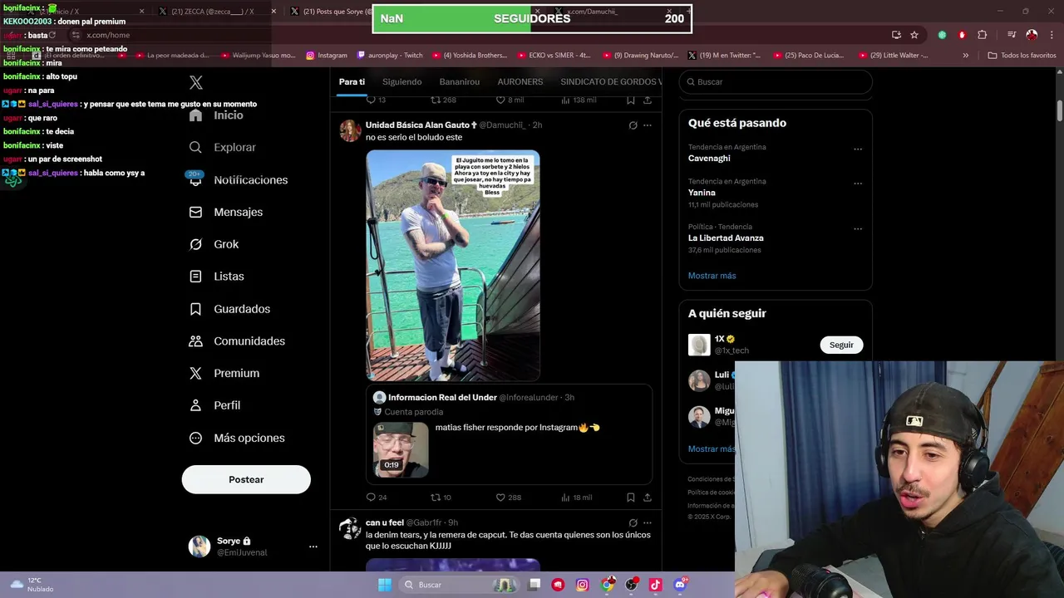Open OBS Studio from the taskbar
The width and height of the screenshot is (1064, 598).
point(631,585)
